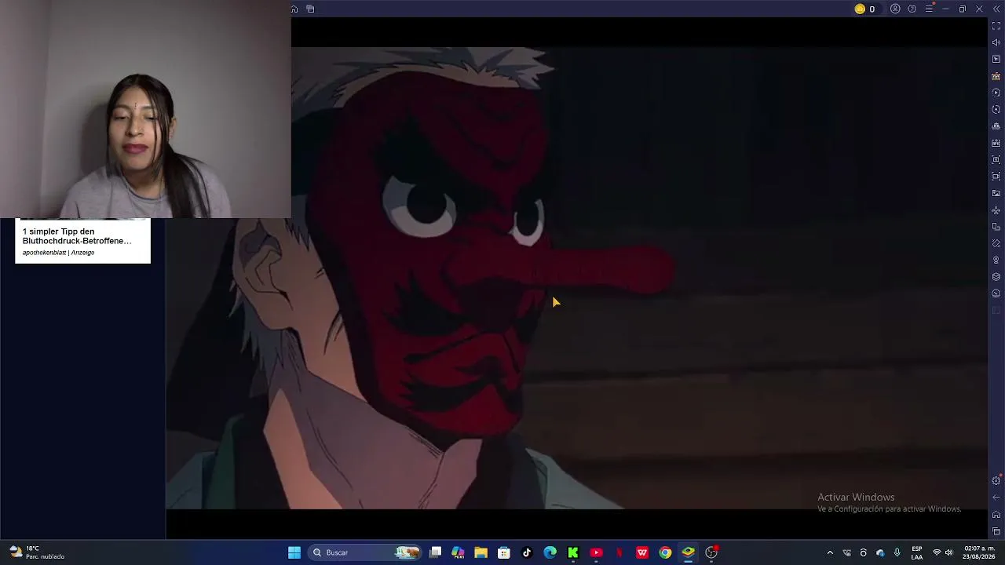The width and height of the screenshot is (1005, 565).
Task: Open the BlueStacks help question mark
Action: click(x=912, y=9)
